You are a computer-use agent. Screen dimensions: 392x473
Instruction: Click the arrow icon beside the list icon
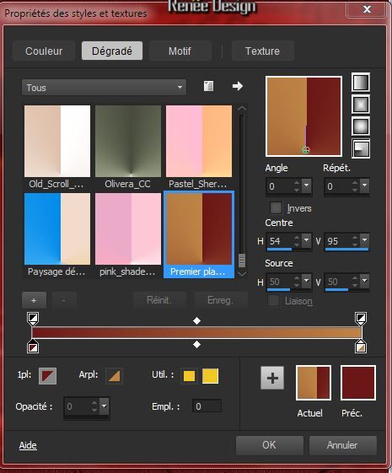238,86
